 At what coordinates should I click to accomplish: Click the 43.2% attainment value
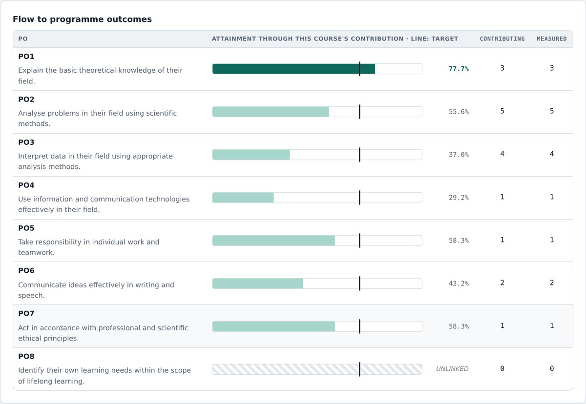point(459,283)
